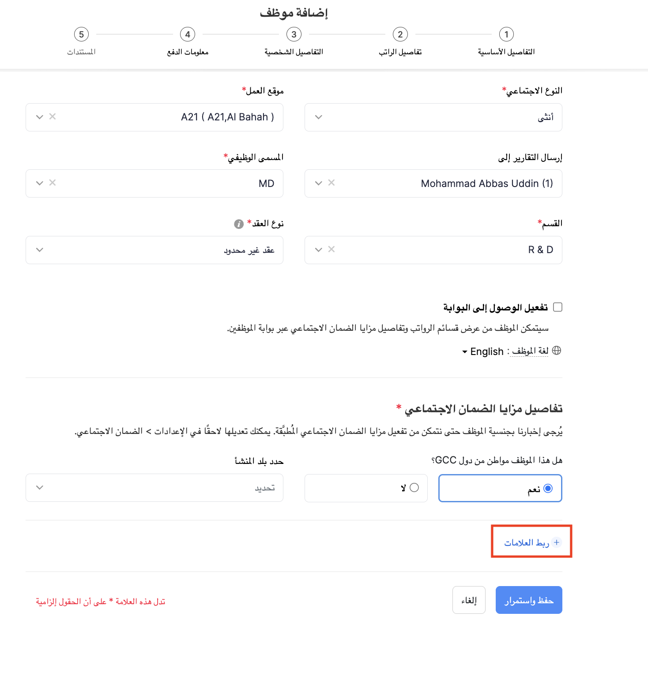Image resolution: width=648 pixels, height=680 pixels.
Task: Click the globe icon beside employee language
Action: 557,351
